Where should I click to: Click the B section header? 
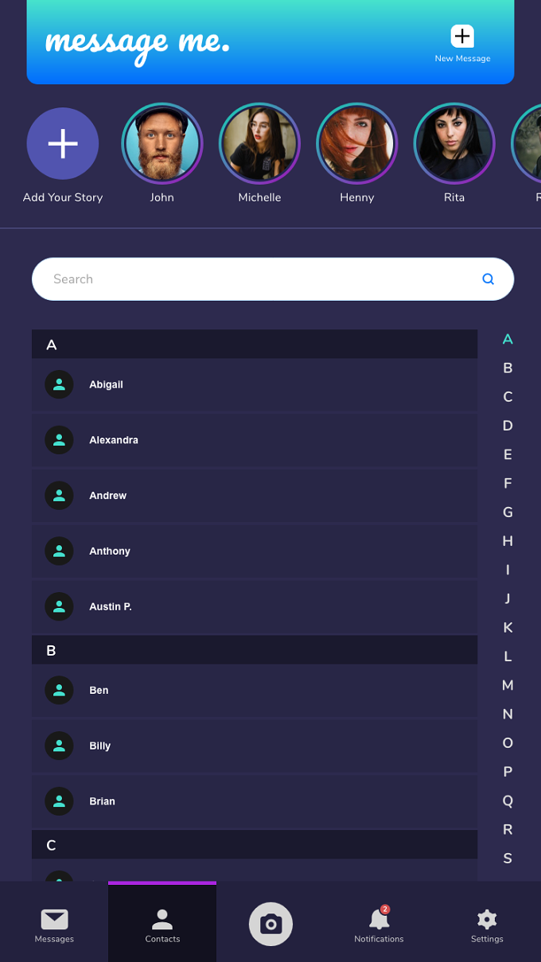click(x=255, y=650)
